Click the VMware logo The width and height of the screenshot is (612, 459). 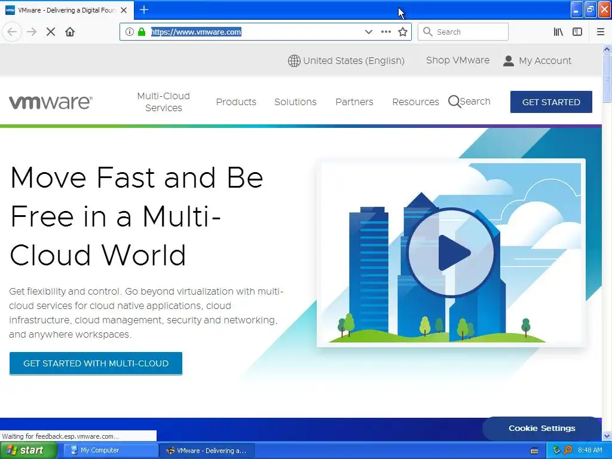tap(51, 102)
